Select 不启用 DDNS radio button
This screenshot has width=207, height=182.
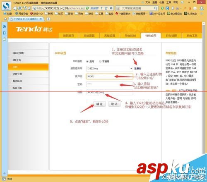click(100, 61)
